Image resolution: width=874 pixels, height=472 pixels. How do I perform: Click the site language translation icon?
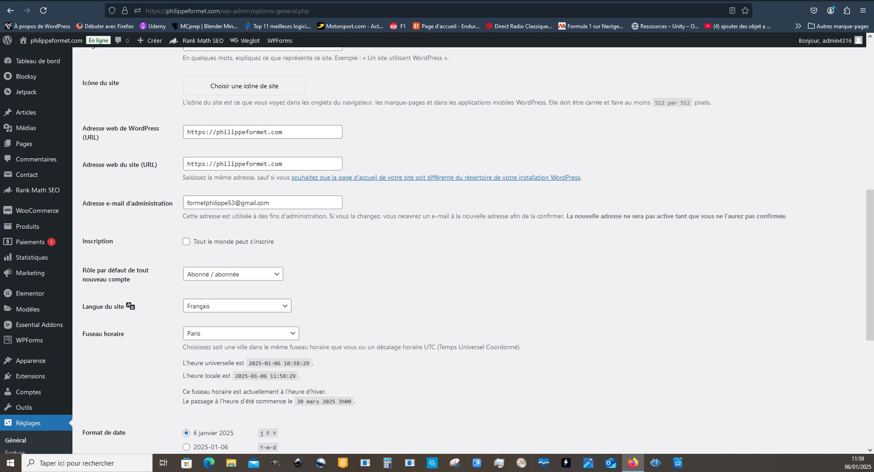[131, 306]
